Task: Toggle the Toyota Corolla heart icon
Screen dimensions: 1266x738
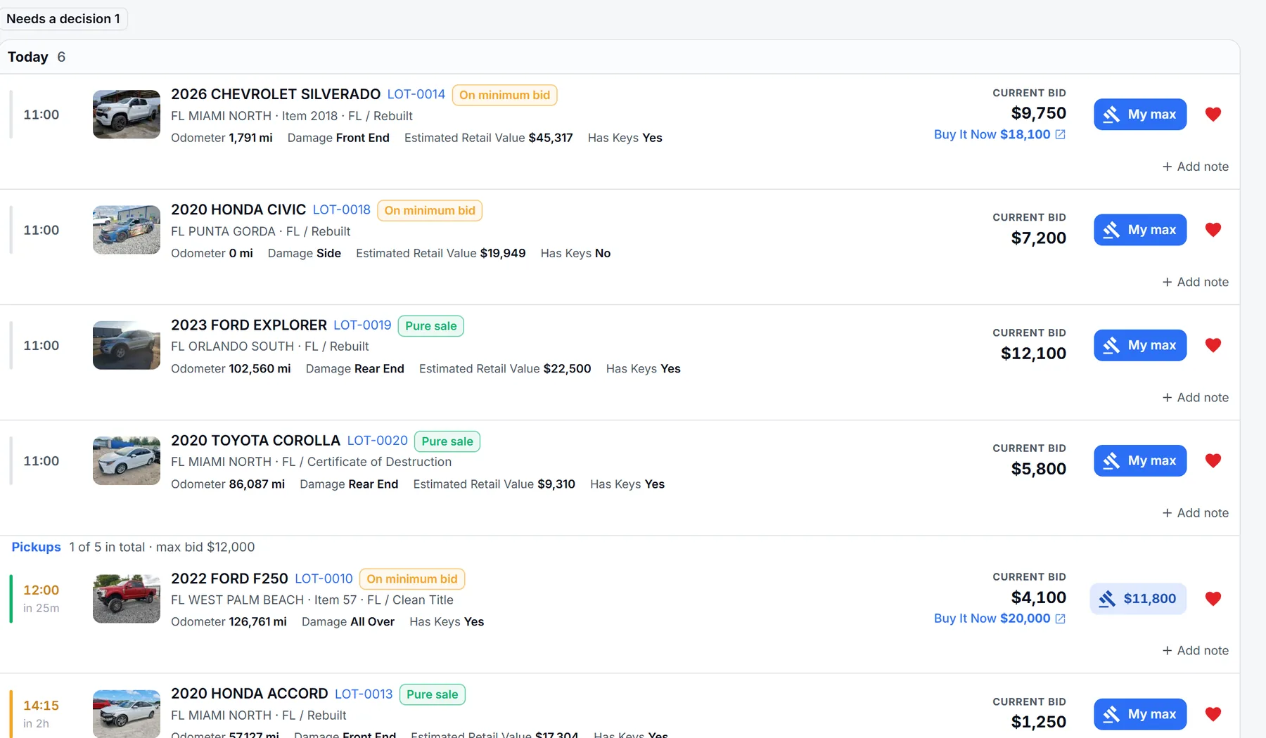Action: coord(1213,460)
